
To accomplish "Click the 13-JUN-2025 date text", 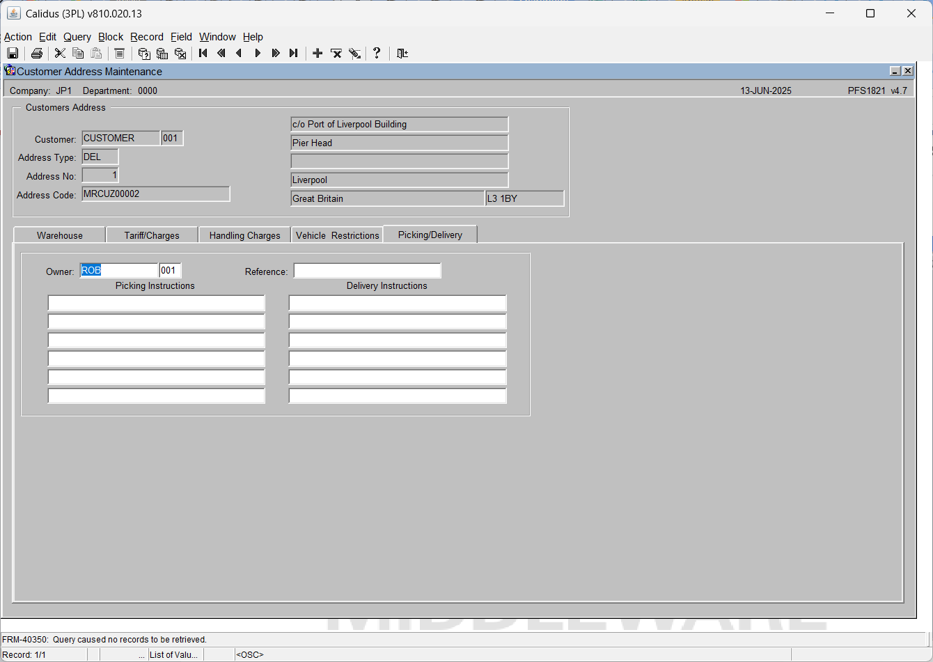I will 766,90.
